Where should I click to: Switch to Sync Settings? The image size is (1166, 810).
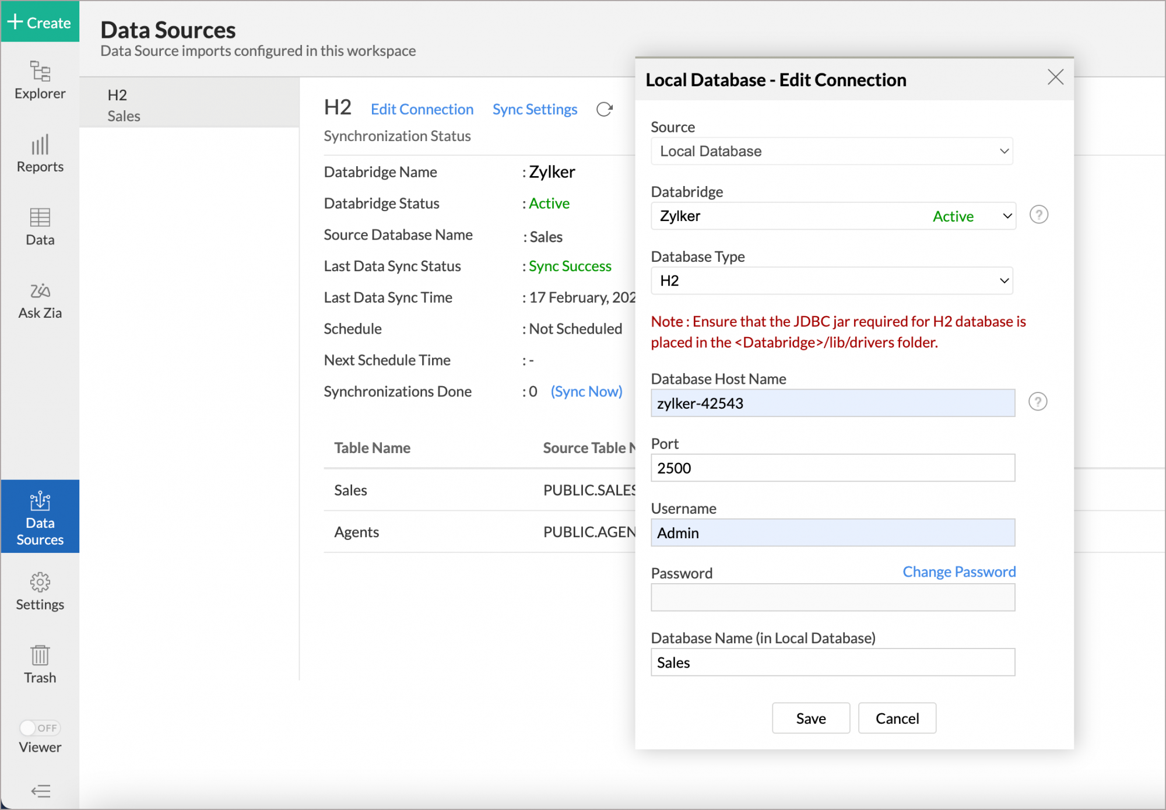click(x=535, y=109)
